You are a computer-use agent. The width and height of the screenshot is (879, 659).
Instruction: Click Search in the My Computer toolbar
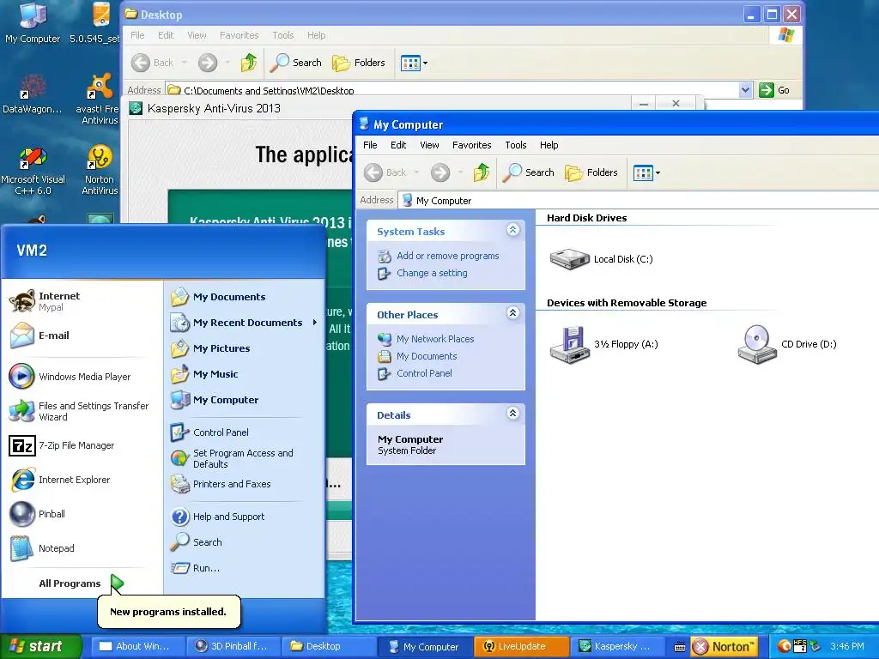tap(529, 172)
